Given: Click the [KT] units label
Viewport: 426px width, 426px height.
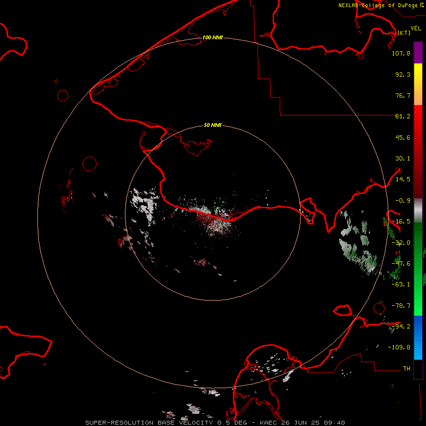Looking at the screenshot, I should pyautogui.click(x=404, y=33).
